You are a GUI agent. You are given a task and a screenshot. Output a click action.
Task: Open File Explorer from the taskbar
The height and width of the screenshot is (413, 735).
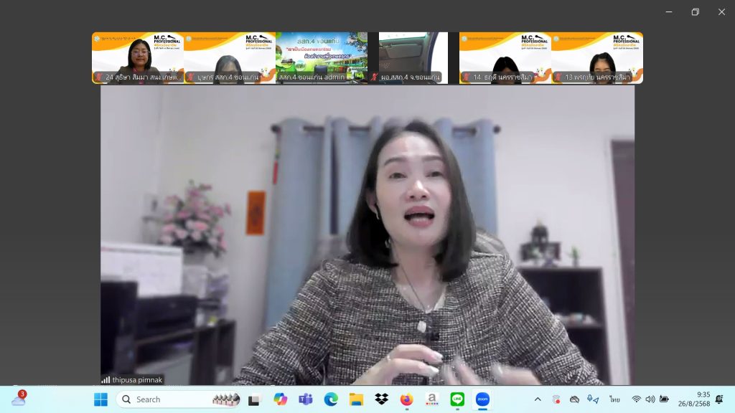coord(356,399)
